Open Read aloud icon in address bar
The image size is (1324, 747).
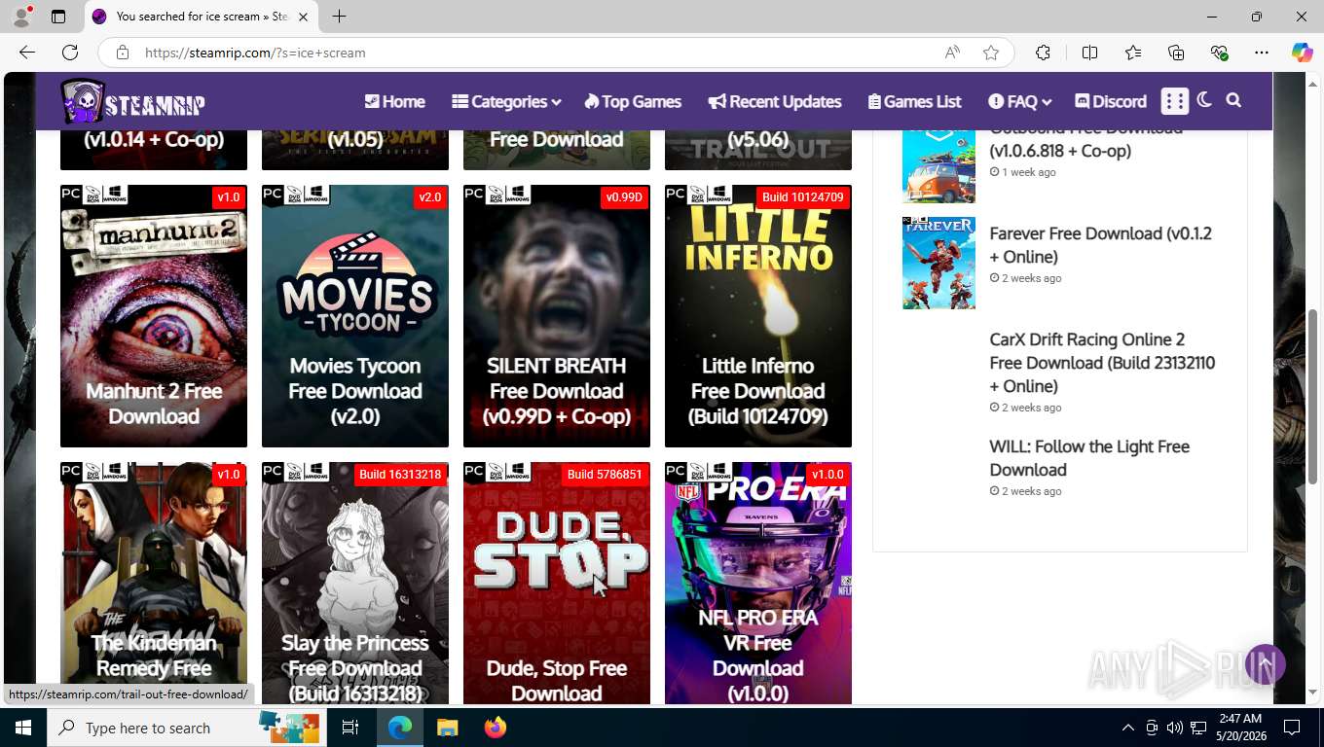click(952, 53)
